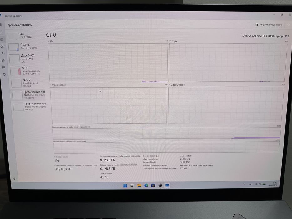Open File Explorer from the taskbar

[139, 186]
